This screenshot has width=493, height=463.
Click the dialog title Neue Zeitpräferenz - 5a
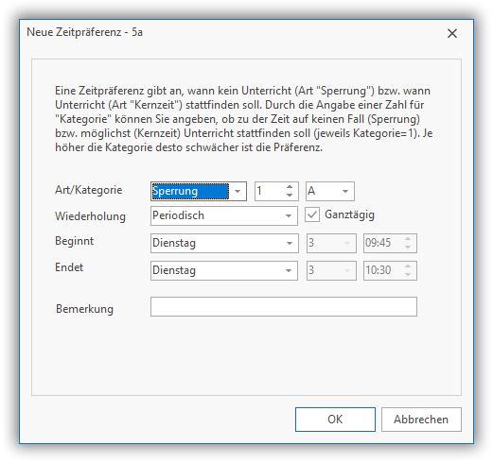[84, 32]
